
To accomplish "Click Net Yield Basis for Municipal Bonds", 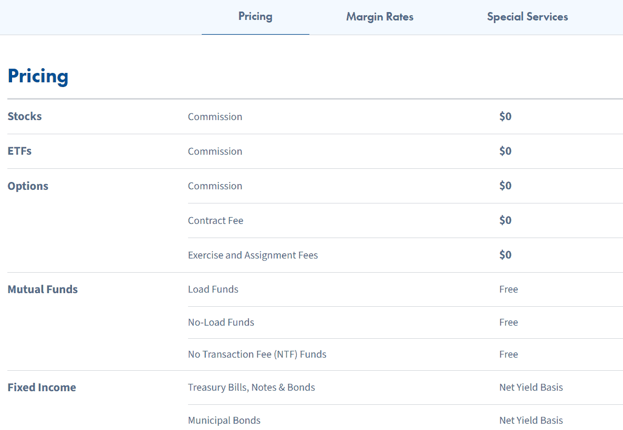I will tap(531, 420).
